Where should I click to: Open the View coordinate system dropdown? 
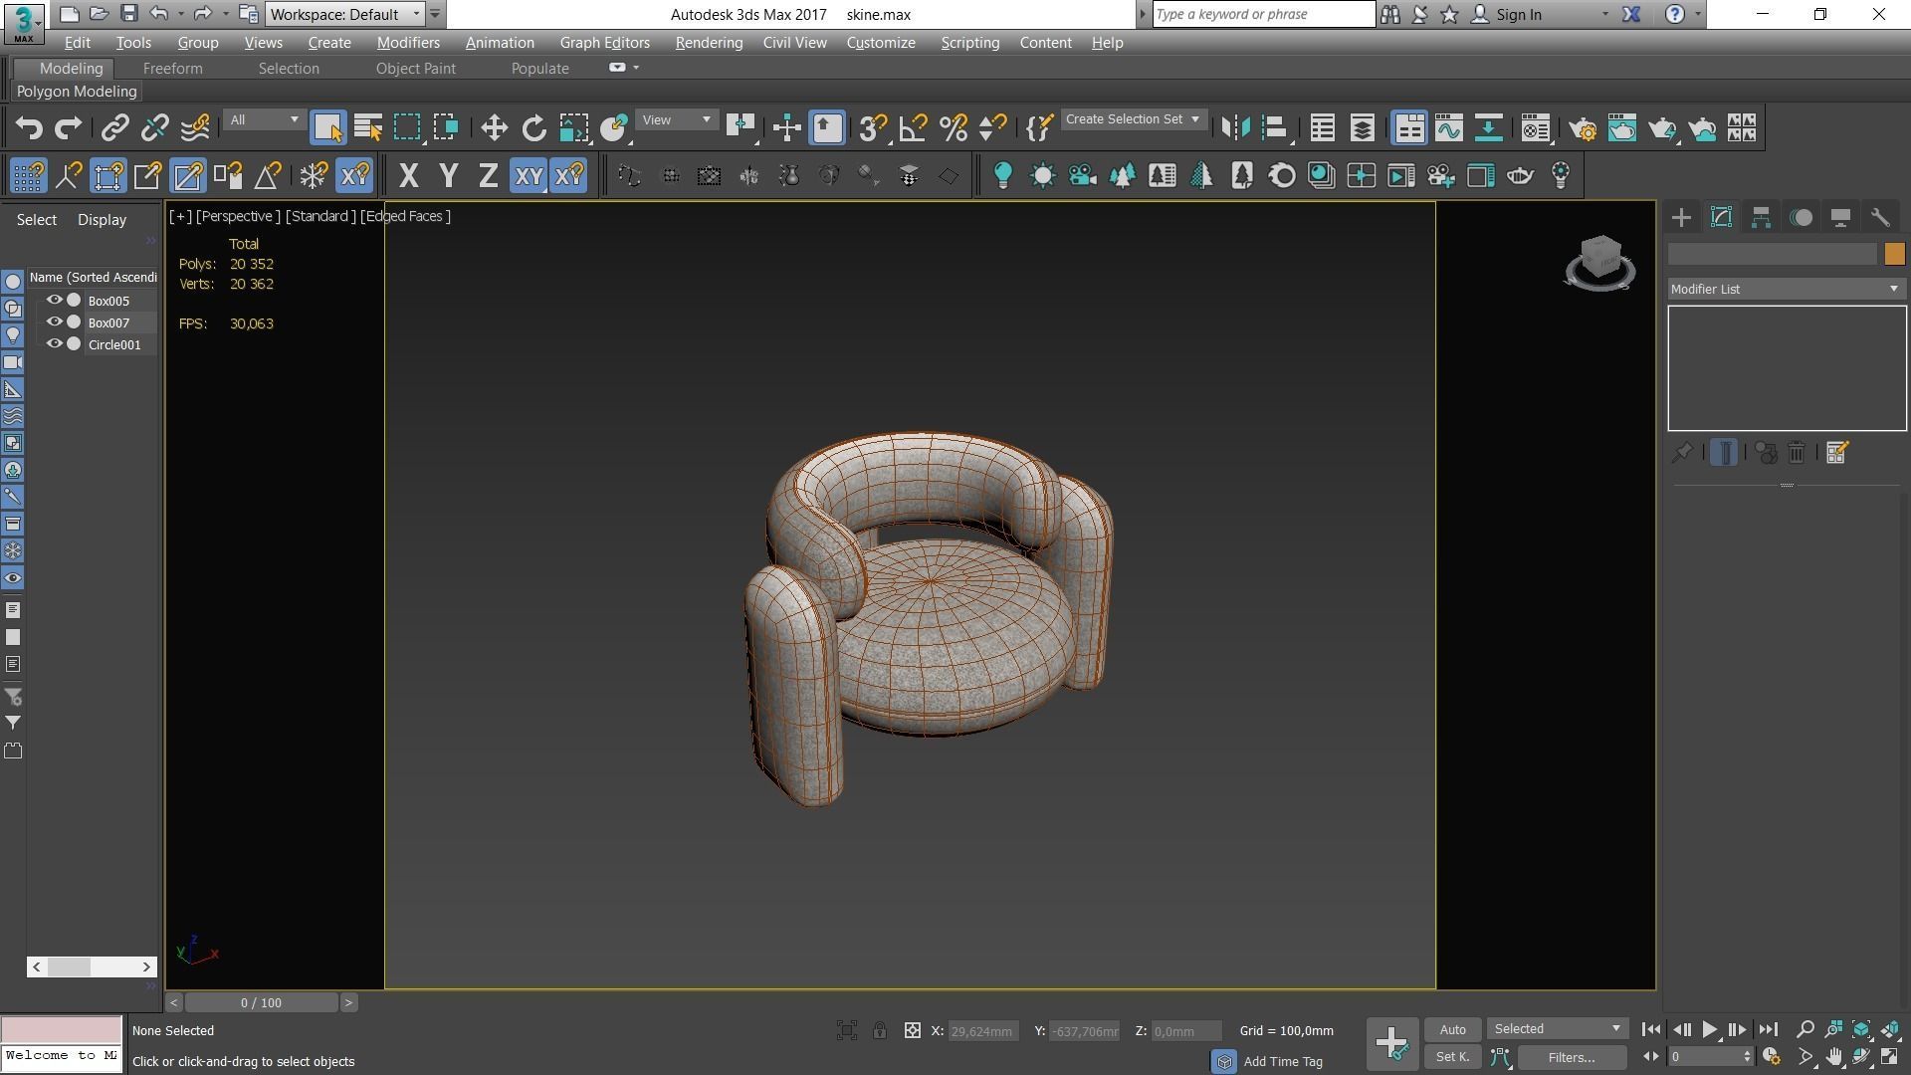pos(677,119)
